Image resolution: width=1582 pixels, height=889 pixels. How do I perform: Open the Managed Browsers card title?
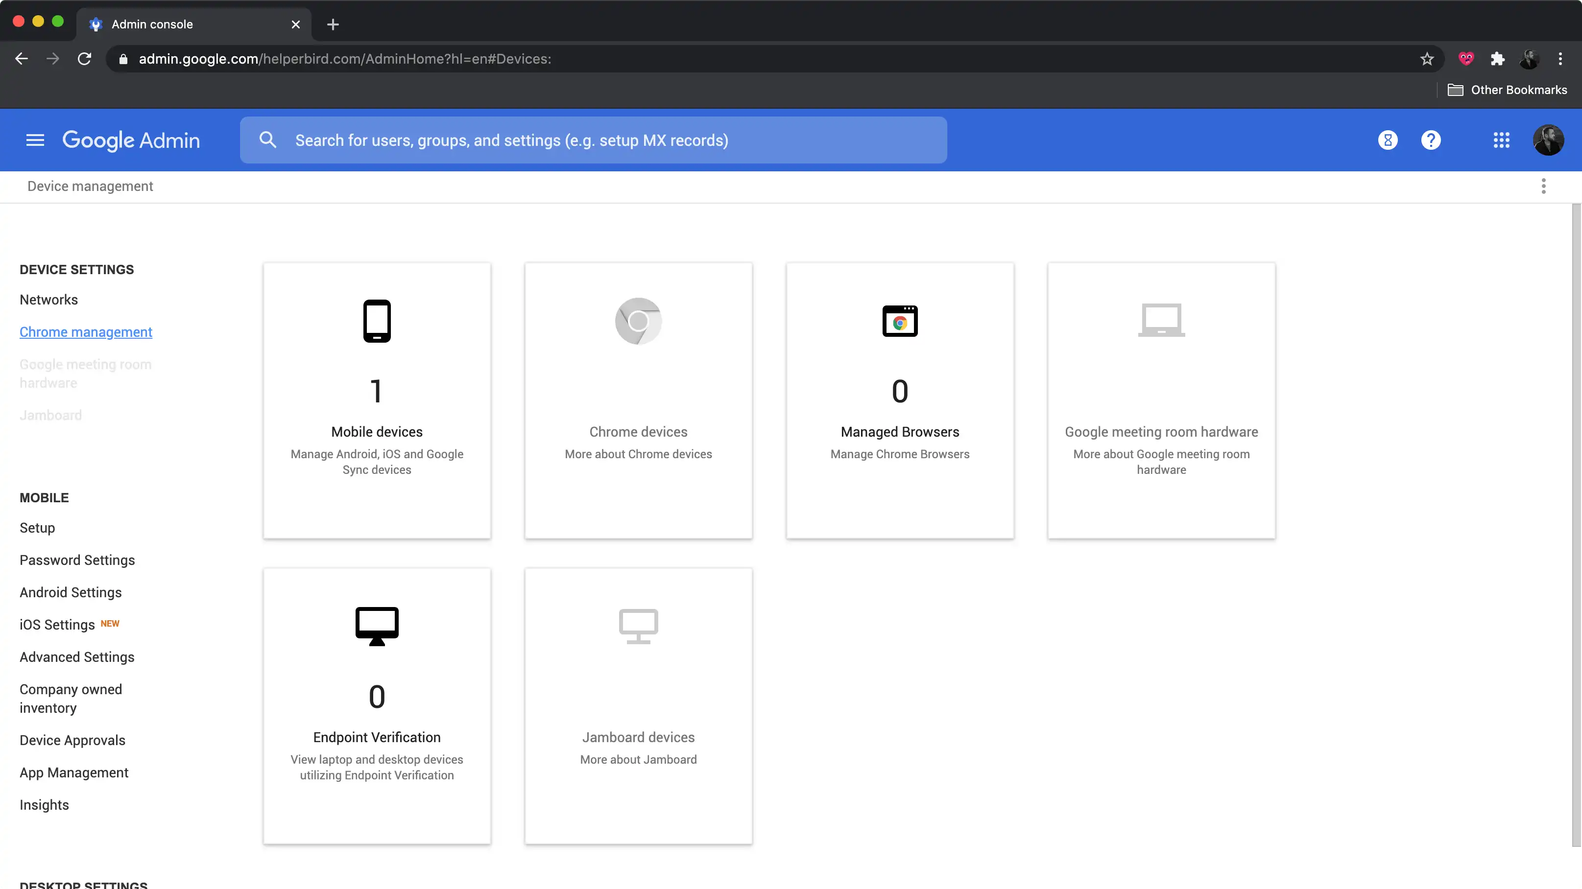(x=900, y=432)
